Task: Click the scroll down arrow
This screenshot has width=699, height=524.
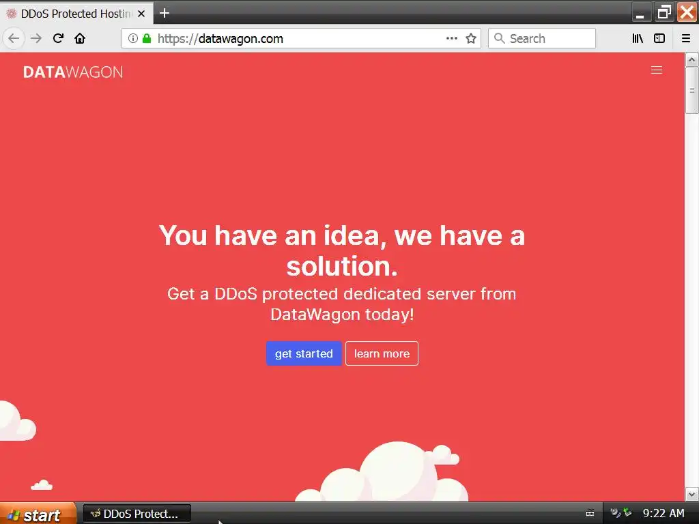Action: [x=691, y=494]
